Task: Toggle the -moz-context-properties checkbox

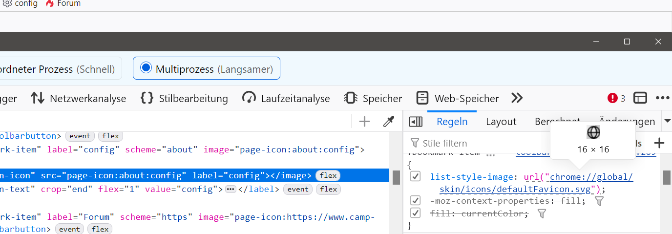Action: (416, 201)
